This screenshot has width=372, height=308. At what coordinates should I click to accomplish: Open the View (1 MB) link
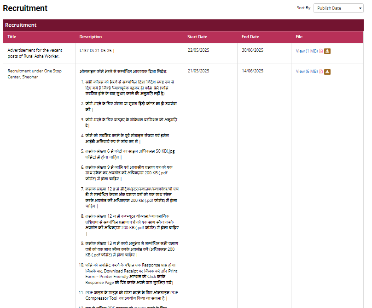click(307, 51)
